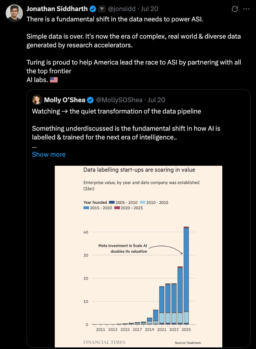Click the Turing affiliation badge

pos(102,9)
